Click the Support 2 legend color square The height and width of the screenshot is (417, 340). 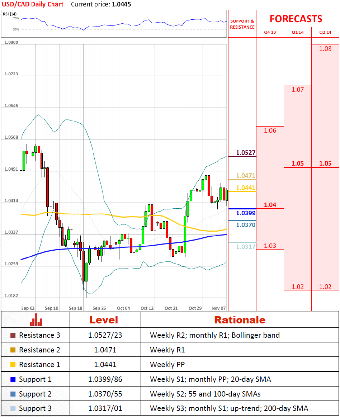point(13,394)
